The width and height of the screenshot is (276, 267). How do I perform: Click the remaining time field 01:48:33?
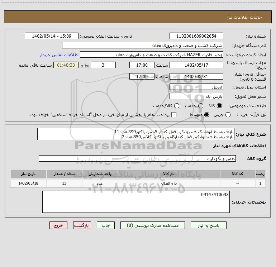click(66, 65)
